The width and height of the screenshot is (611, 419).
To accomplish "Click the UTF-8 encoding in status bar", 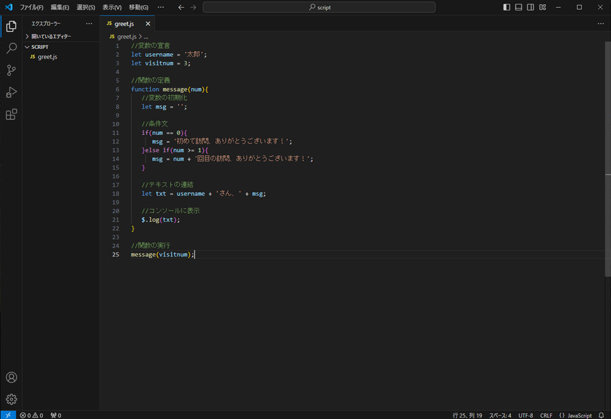I will click(x=526, y=415).
